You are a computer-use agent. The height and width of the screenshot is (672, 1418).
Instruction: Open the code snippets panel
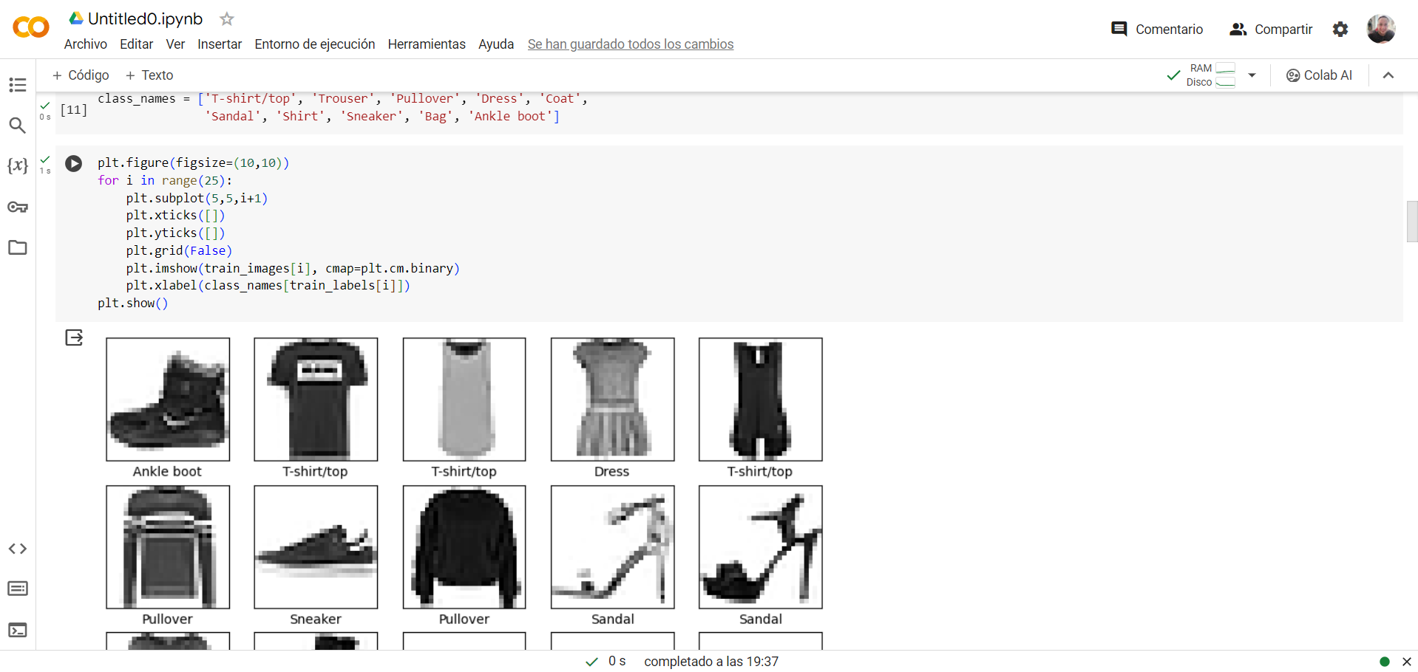18,549
